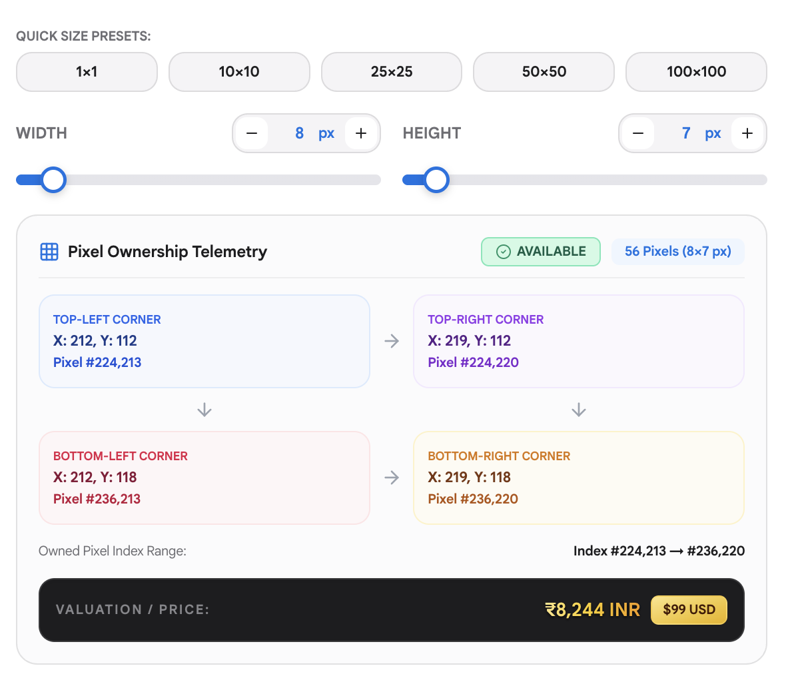The height and width of the screenshot is (678, 786).
Task: Click the AVAILABLE status badge
Action: pyautogui.click(x=541, y=252)
